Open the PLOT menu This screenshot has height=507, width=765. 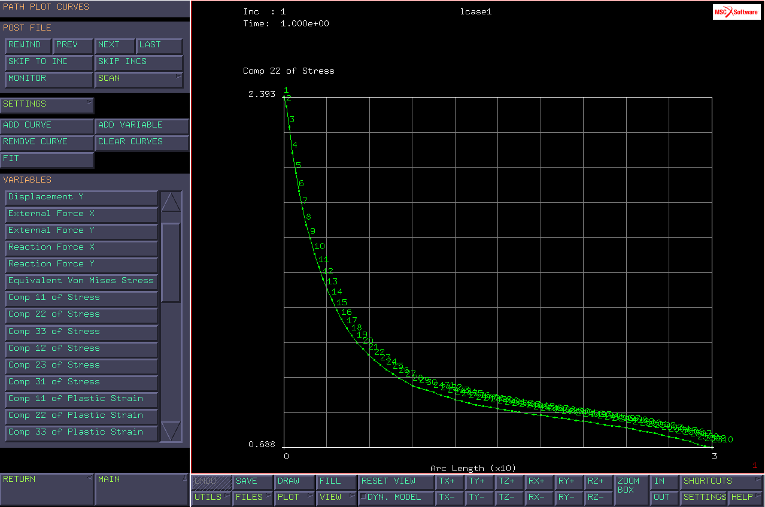tap(295, 497)
